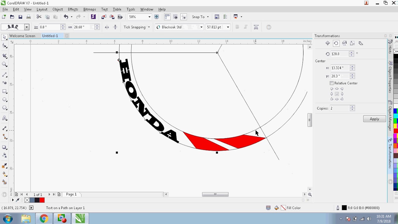Go to next page arrow
Viewport: 398px width, 224px height.
point(49,194)
